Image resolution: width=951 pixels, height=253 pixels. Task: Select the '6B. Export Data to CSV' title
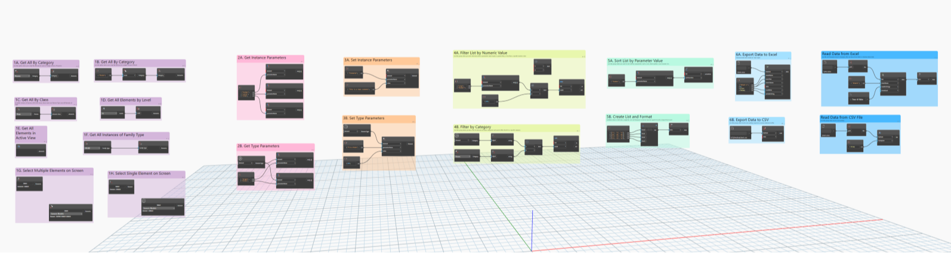(x=749, y=120)
